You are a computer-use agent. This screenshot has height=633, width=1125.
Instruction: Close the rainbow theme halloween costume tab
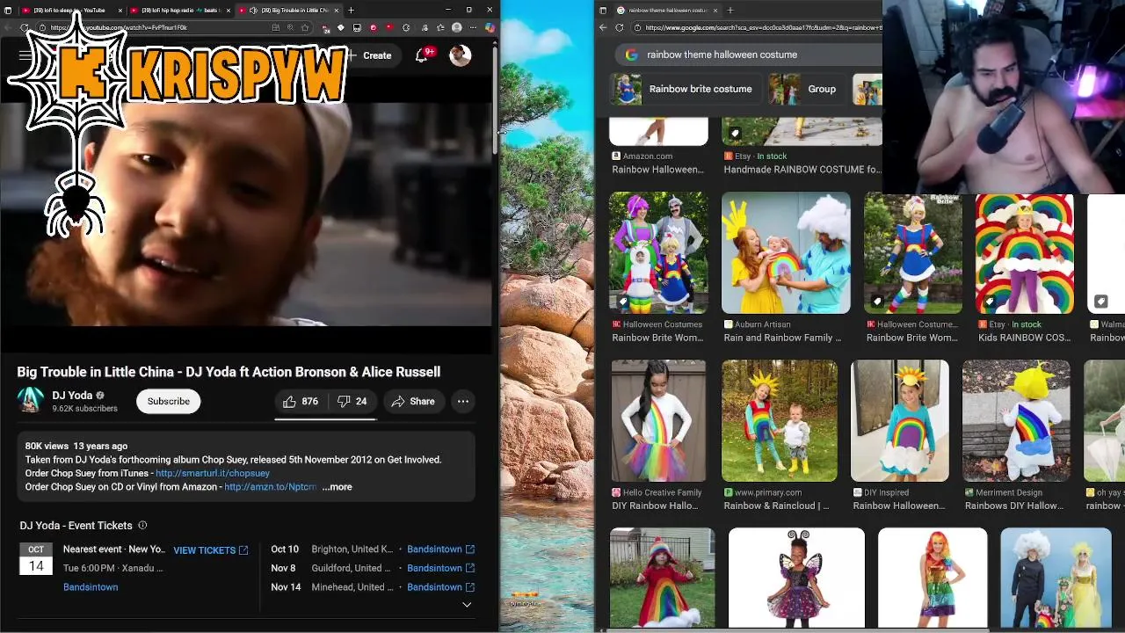(x=715, y=11)
